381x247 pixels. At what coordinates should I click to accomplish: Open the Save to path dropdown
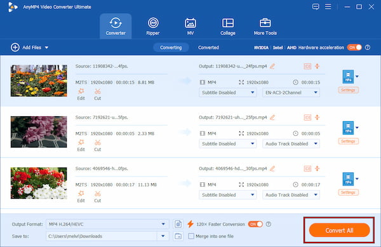(x=163, y=236)
